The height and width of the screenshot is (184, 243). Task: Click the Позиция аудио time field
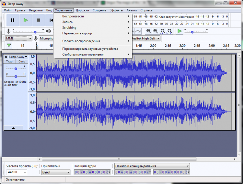92,172
